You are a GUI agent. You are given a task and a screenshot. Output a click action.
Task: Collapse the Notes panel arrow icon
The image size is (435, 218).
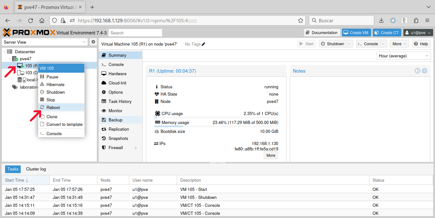[x=417, y=71]
